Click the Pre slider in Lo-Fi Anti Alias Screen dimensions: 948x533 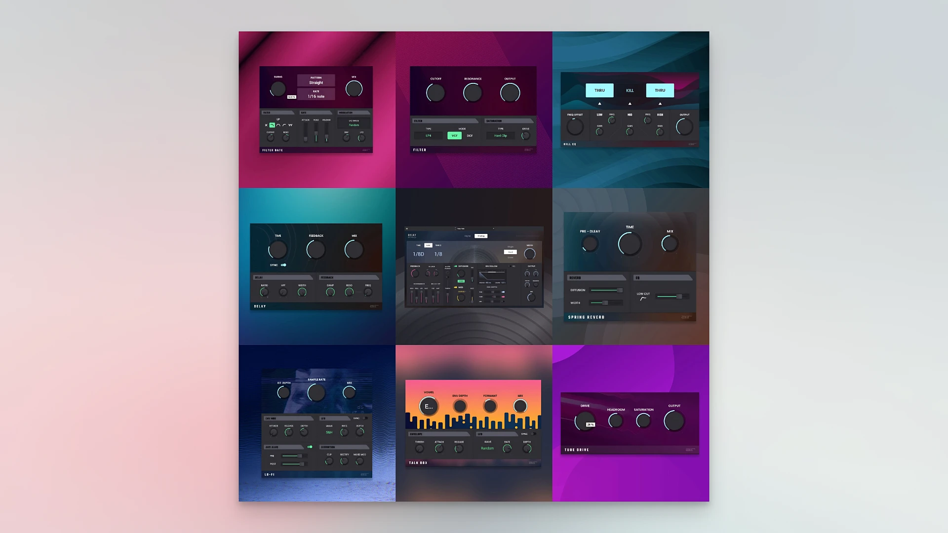pos(294,456)
